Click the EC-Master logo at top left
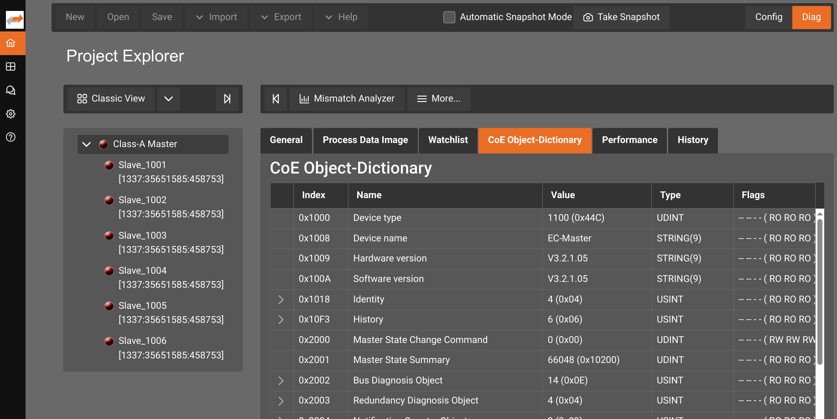 coord(14,19)
